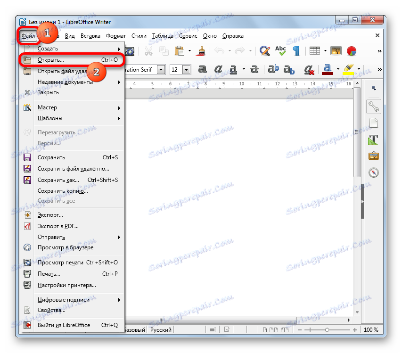
Task: Open the Вид menu
Action: (70, 36)
